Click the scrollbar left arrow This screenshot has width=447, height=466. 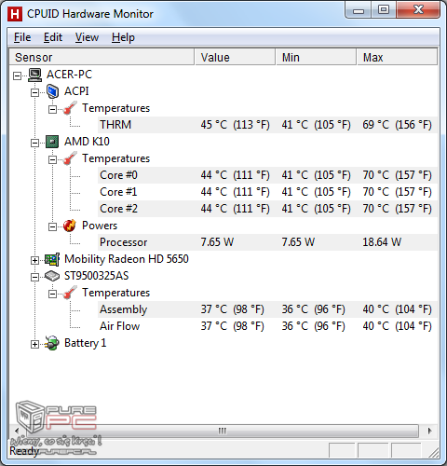click(x=17, y=431)
